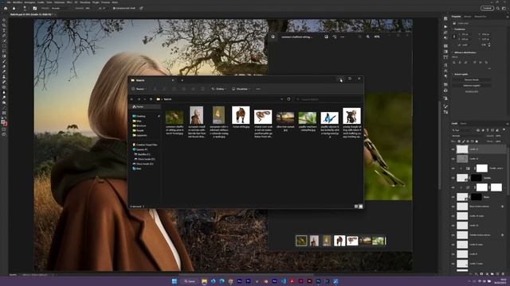Toggle eye icon of third layer with white mask

(453, 168)
